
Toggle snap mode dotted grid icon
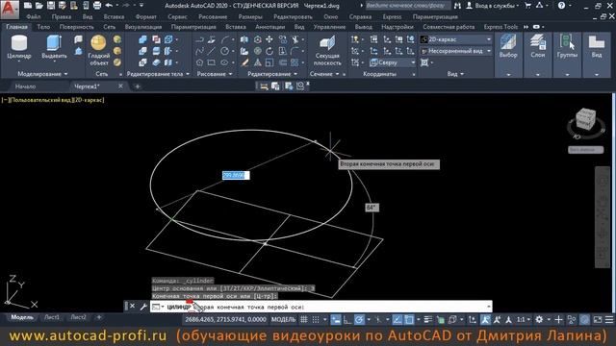pos(316,320)
